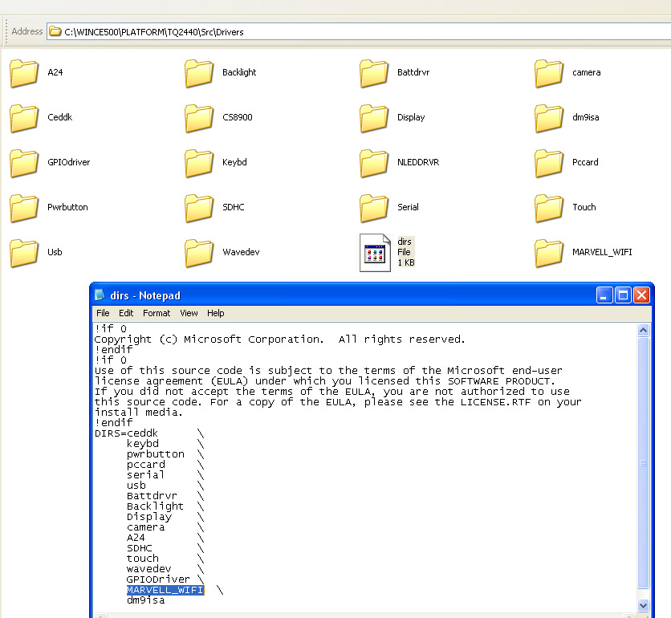Open the Pwrbutton folder icon
671x618 pixels.
point(24,208)
